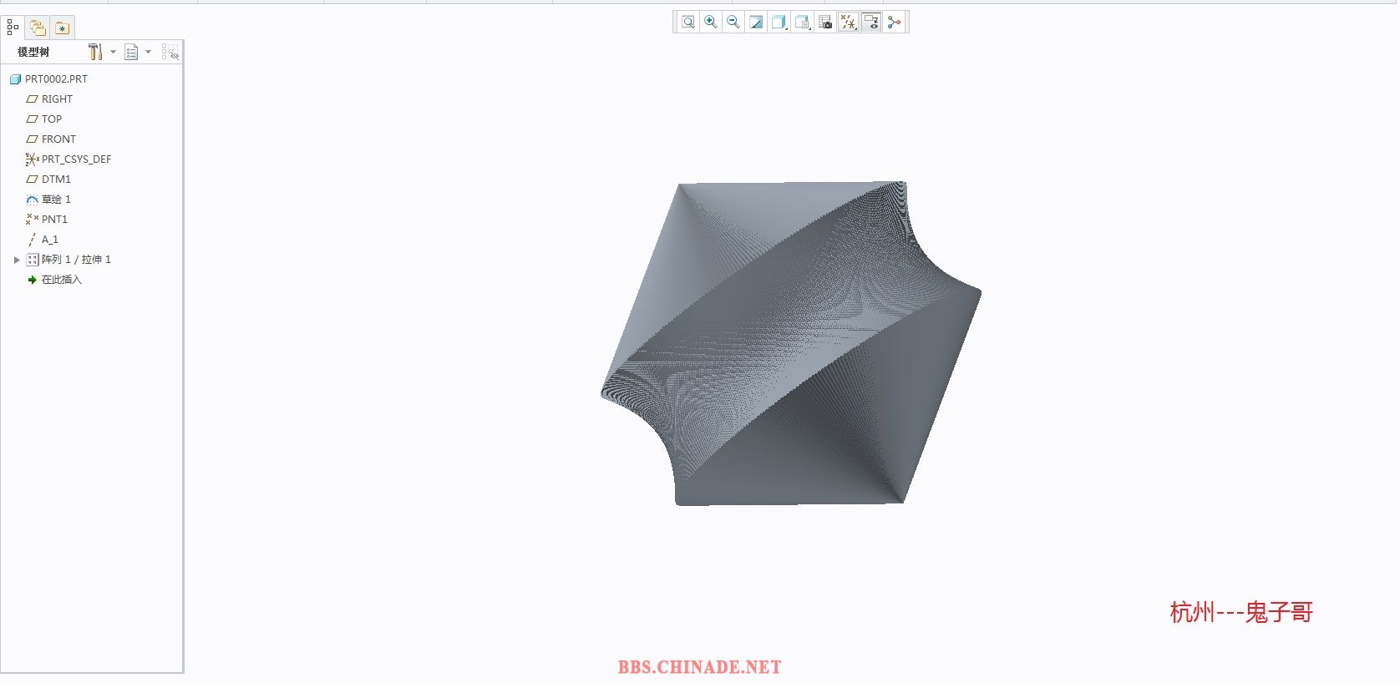Click the Refit view icon

pos(687,23)
